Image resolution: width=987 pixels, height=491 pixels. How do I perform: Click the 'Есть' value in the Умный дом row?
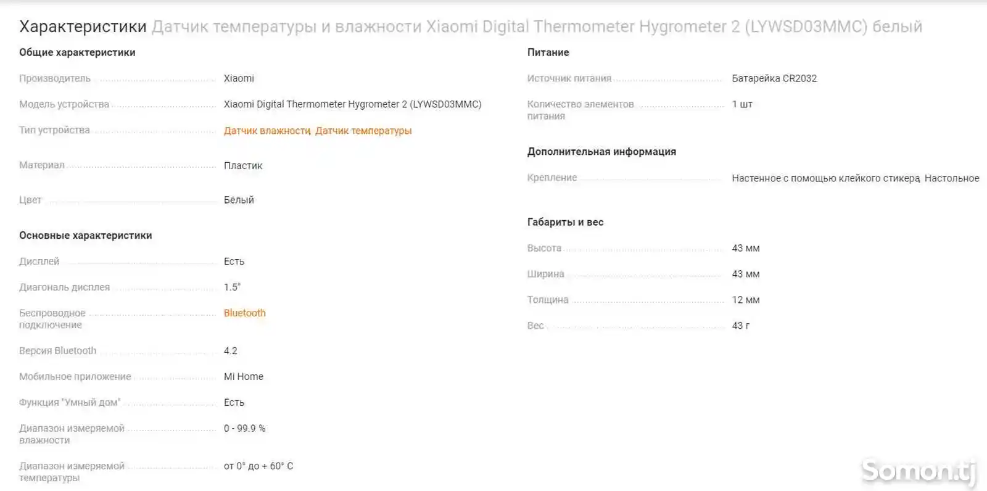coord(234,403)
